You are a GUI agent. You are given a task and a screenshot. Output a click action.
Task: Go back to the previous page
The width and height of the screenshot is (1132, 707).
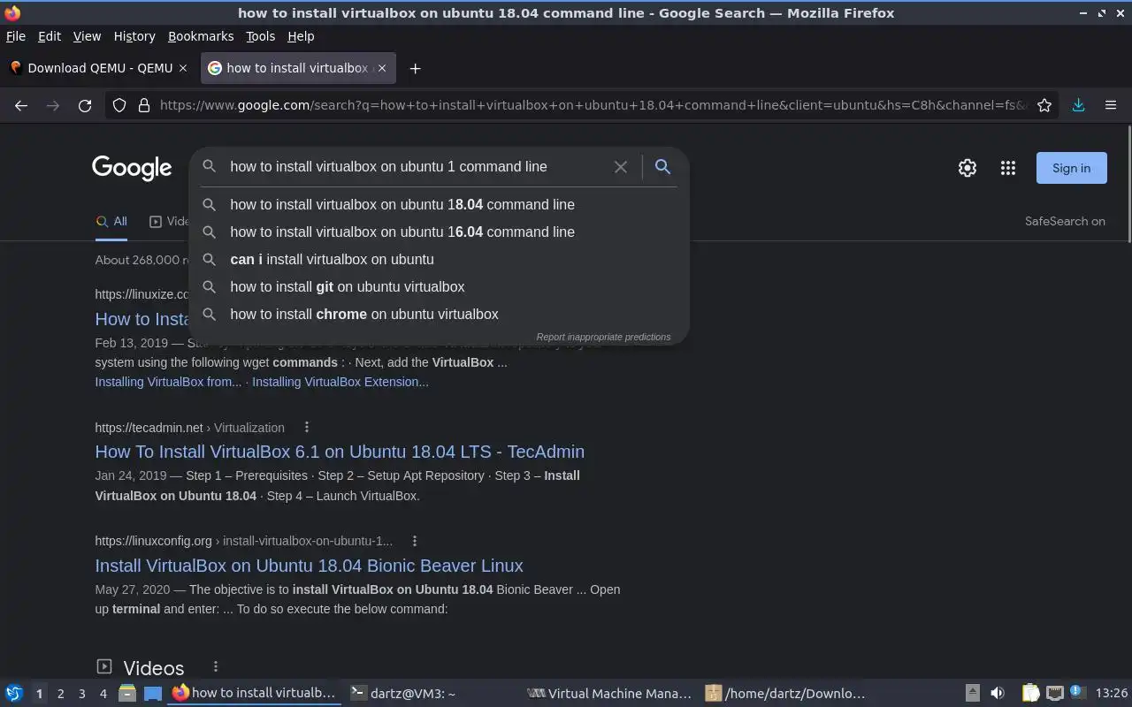pos(21,105)
